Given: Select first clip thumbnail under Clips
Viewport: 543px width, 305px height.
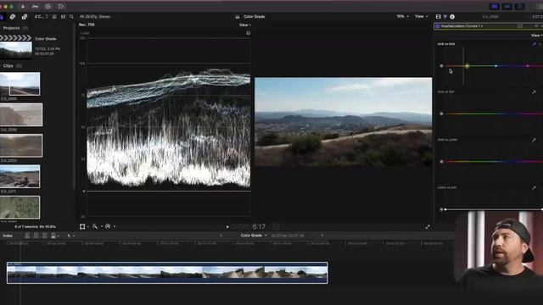Looking at the screenshot, I should click(x=20, y=84).
